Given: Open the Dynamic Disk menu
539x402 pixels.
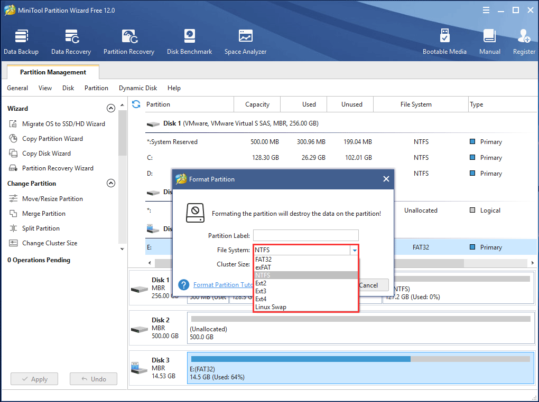Looking at the screenshot, I should (137, 88).
